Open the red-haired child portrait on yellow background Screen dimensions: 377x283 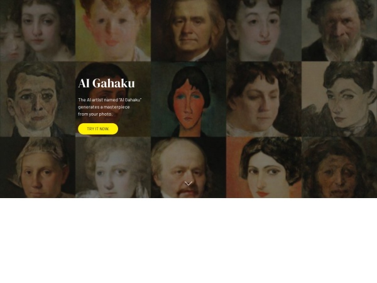point(113,31)
